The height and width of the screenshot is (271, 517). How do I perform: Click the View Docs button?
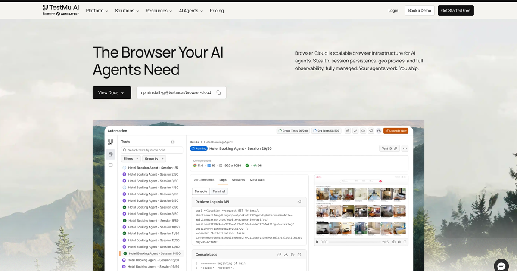(x=112, y=92)
